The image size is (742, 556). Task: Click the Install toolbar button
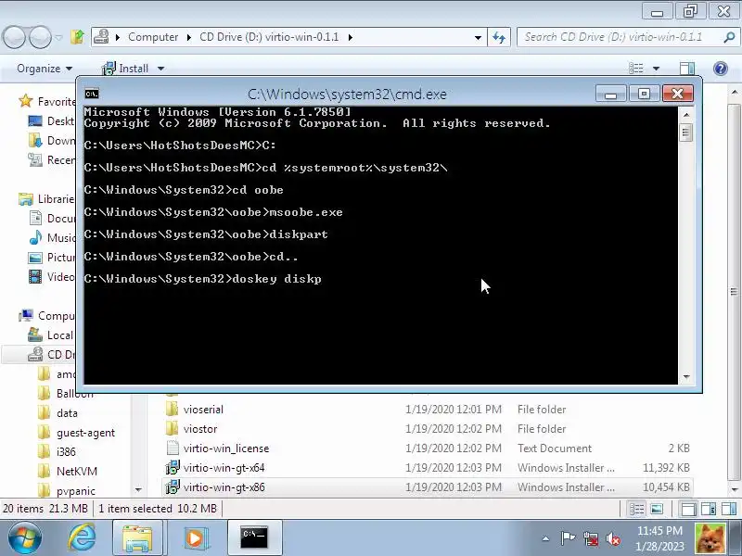click(x=125, y=69)
